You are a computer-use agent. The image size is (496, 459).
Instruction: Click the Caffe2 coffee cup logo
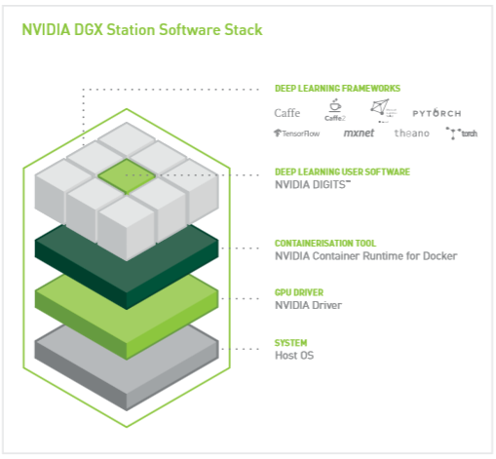pos(335,110)
